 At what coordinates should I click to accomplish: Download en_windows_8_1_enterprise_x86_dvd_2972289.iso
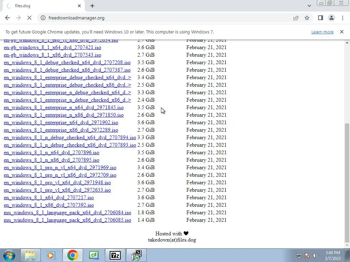pos(61,130)
